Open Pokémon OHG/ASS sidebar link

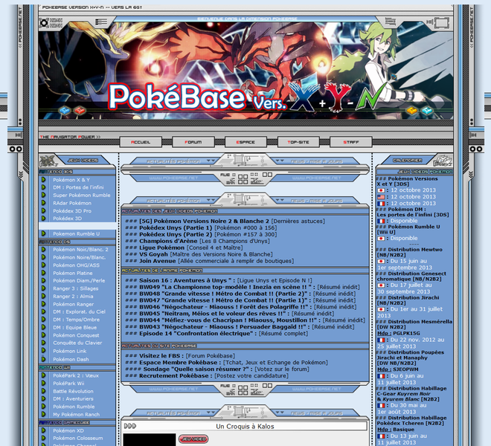click(76, 265)
